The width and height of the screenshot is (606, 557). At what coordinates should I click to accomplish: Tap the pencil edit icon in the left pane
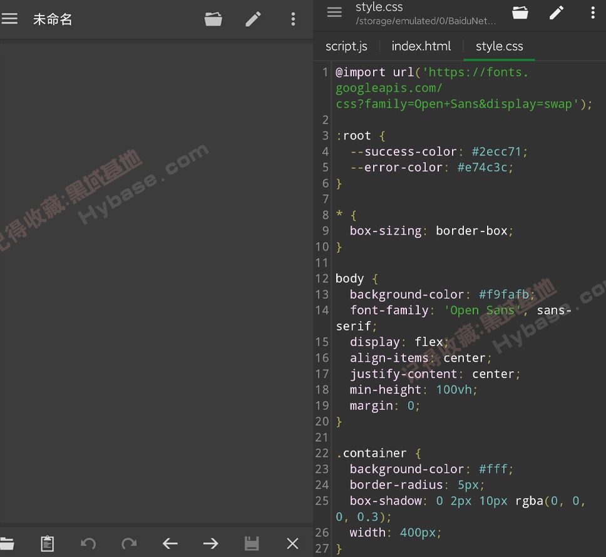(x=253, y=19)
